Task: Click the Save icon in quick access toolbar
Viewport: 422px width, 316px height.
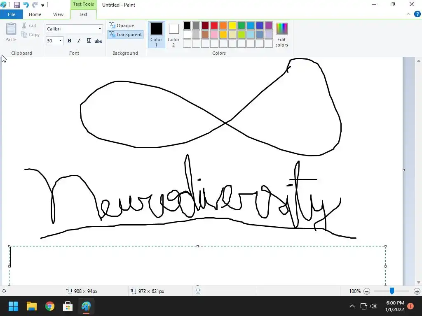Action: (16, 5)
